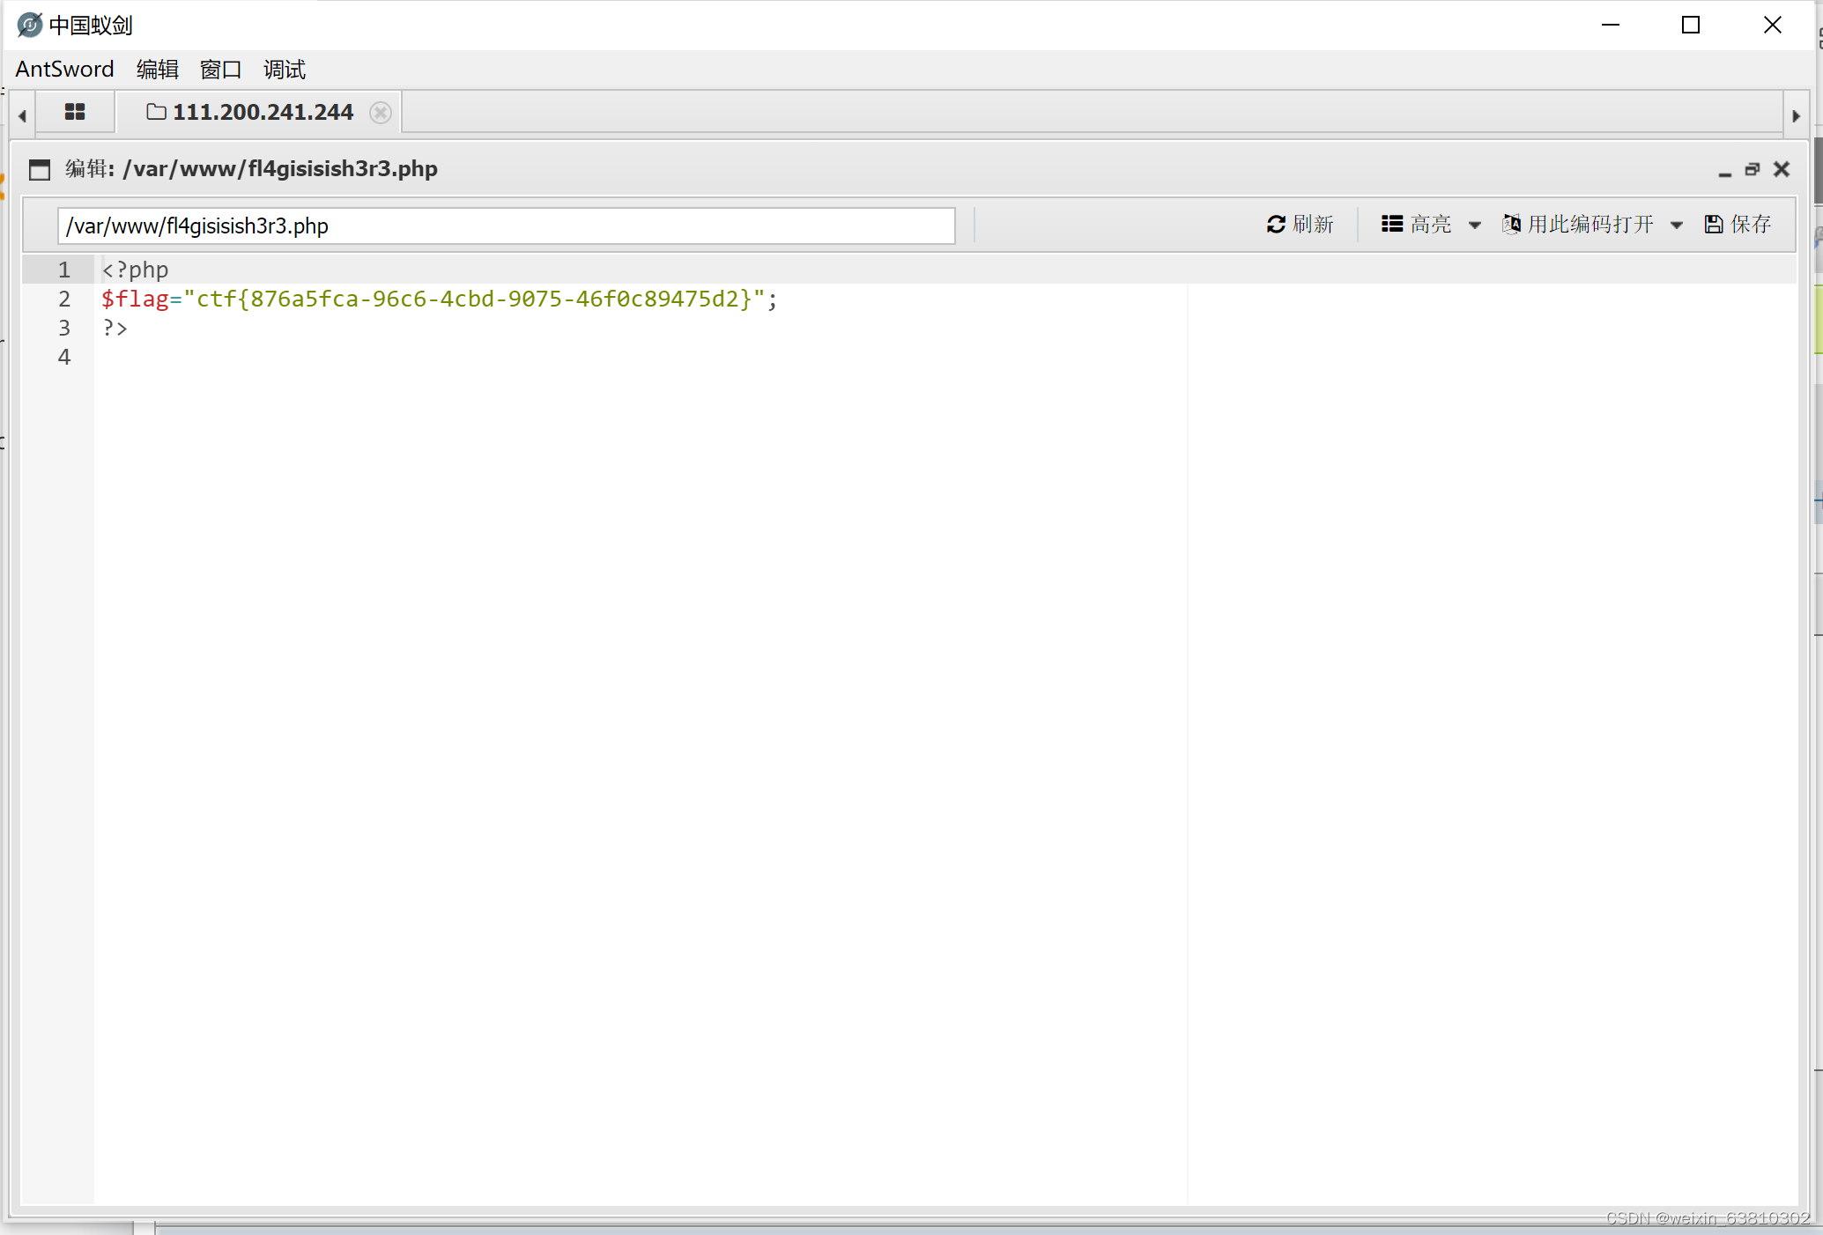The image size is (1823, 1235).
Task: Select the 111.200.241.244 tab
Action: (x=262, y=113)
